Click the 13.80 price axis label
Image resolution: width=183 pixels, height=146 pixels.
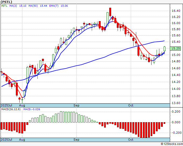click(x=176, y=96)
